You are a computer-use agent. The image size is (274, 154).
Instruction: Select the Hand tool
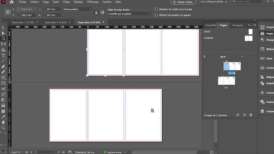[x=3, y=122]
